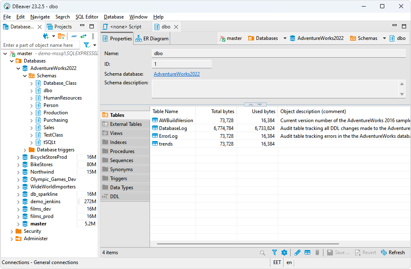Click the Refresh button

tap(393, 253)
